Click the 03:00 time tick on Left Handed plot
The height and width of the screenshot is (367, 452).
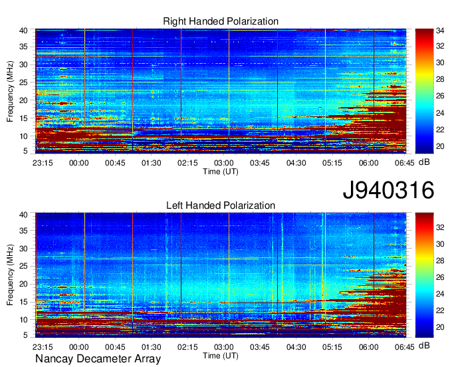point(224,347)
